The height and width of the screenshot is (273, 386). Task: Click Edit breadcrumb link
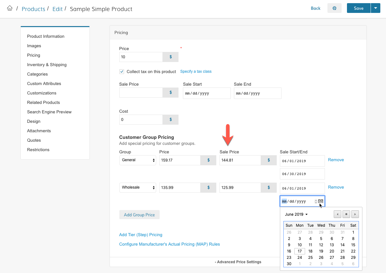pyautogui.click(x=58, y=9)
